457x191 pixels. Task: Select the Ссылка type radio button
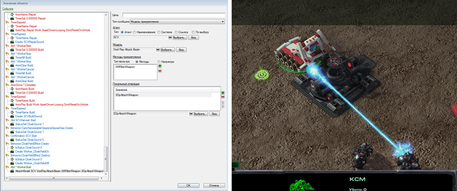click(176, 32)
